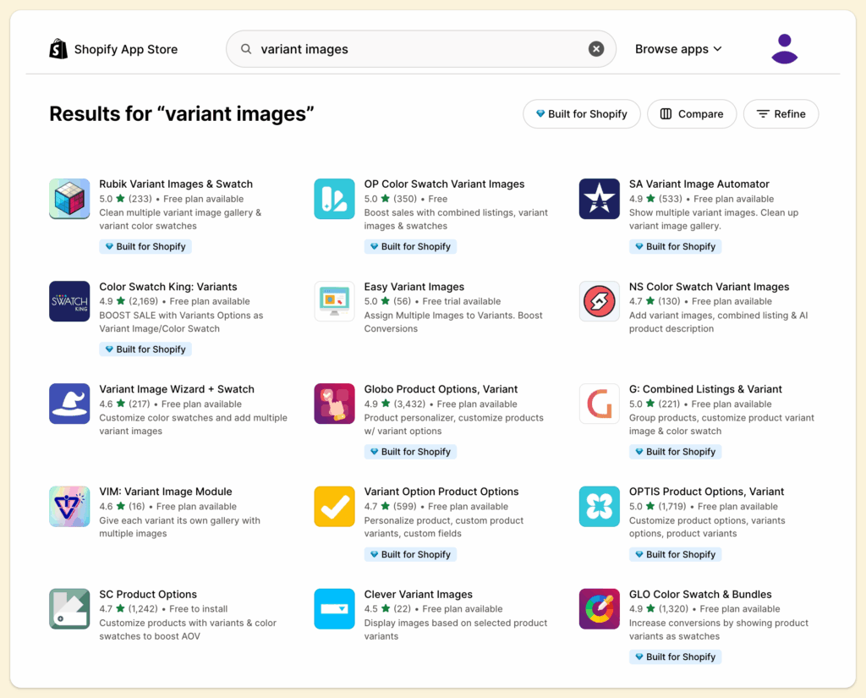The width and height of the screenshot is (866, 698).
Task: Click the Built for Shopify badge under OPTIS
Action: click(674, 555)
